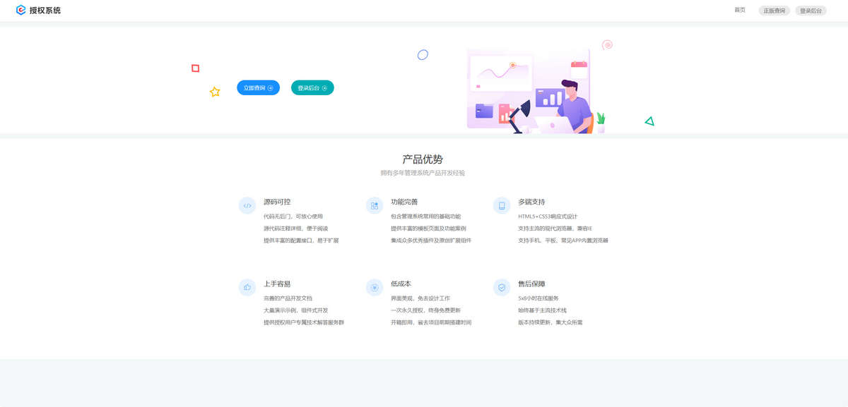Click the line HTML5+CSS3响应式设计

click(548, 217)
